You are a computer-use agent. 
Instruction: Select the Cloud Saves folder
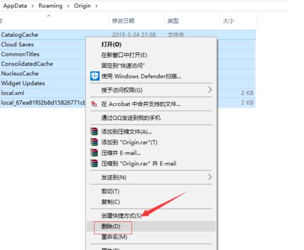coord(18,44)
